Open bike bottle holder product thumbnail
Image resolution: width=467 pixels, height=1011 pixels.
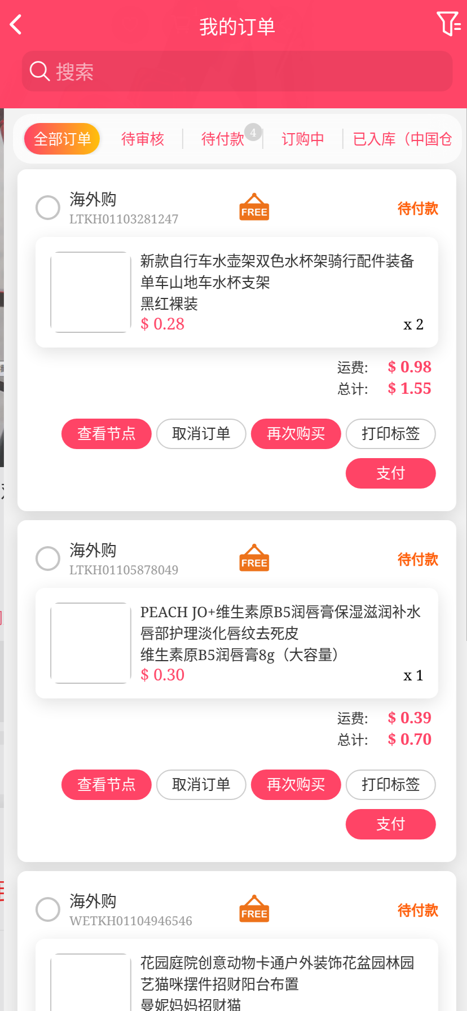[x=91, y=292]
